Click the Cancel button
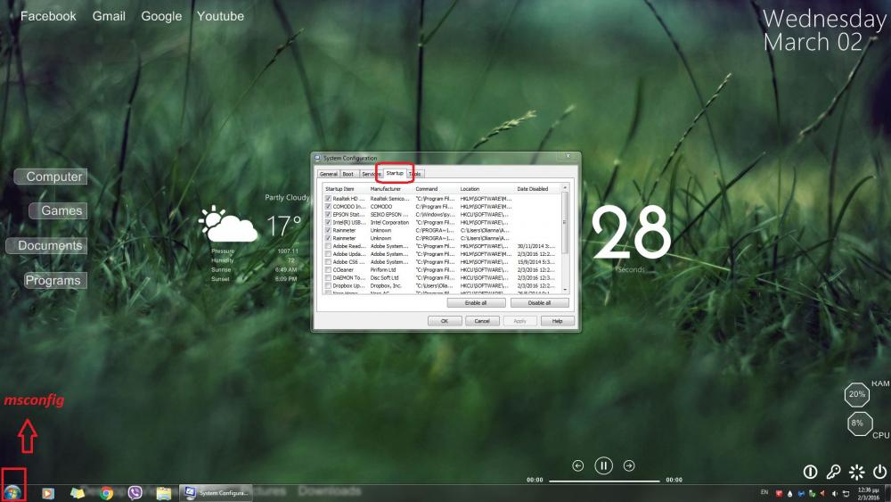Screen dimensions: 891x502 click(482, 321)
